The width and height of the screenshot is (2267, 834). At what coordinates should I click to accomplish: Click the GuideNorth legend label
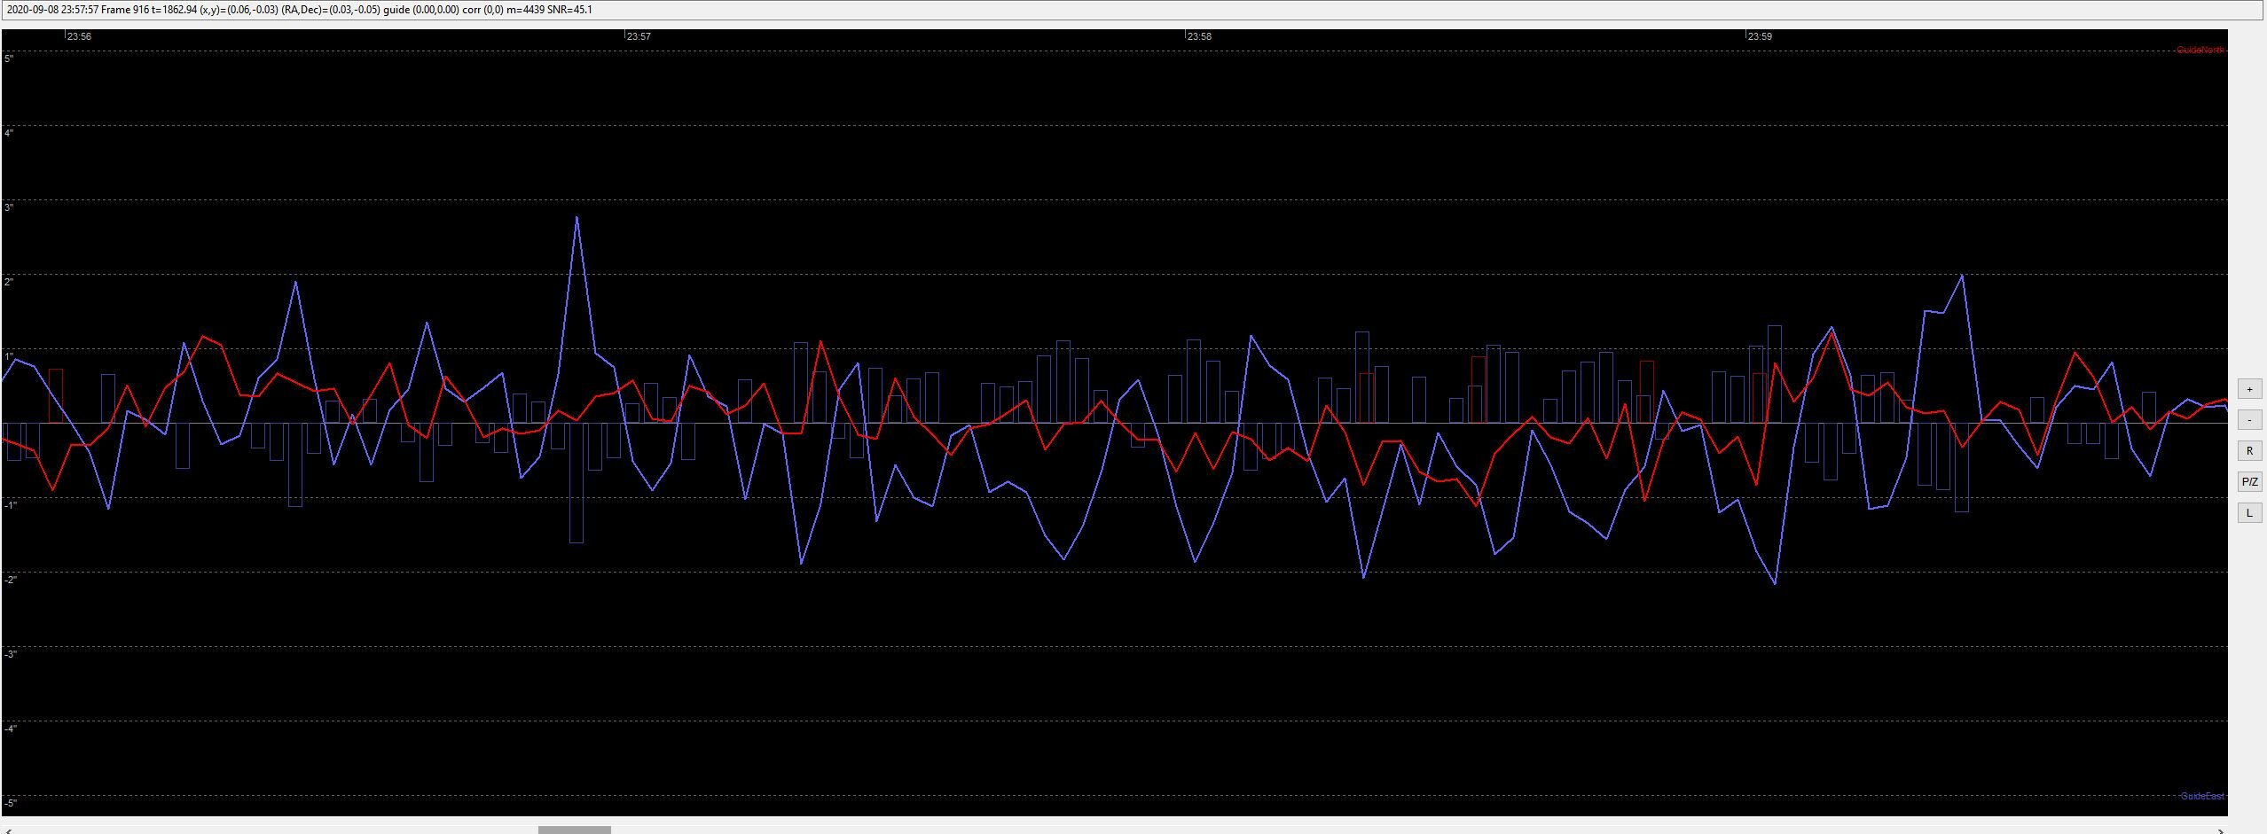[2200, 51]
